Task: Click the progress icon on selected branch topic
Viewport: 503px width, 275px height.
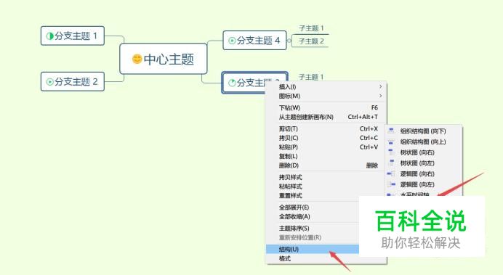Action: coord(232,83)
